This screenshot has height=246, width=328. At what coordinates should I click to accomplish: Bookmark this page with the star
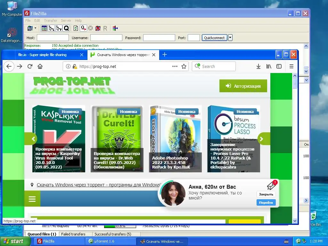coord(184,67)
